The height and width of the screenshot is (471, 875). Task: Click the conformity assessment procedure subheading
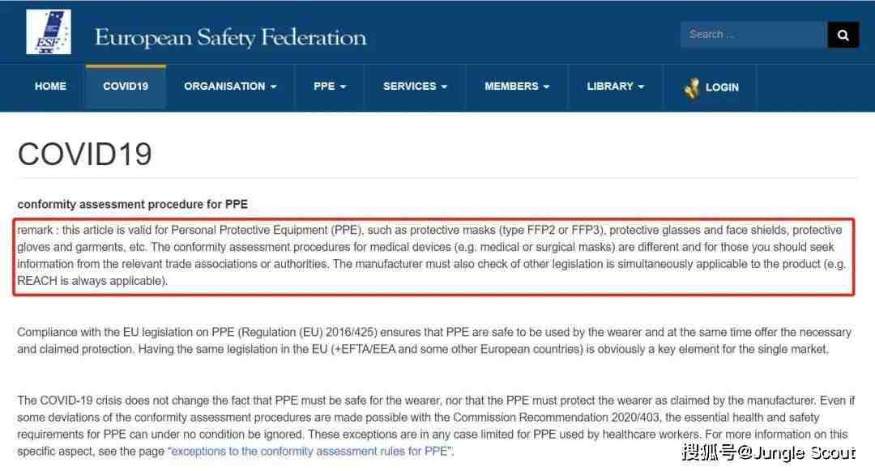pyautogui.click(x=132, y=204)
